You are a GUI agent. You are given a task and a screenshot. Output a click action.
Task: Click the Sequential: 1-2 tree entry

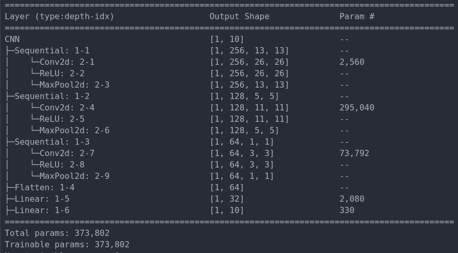52,96
